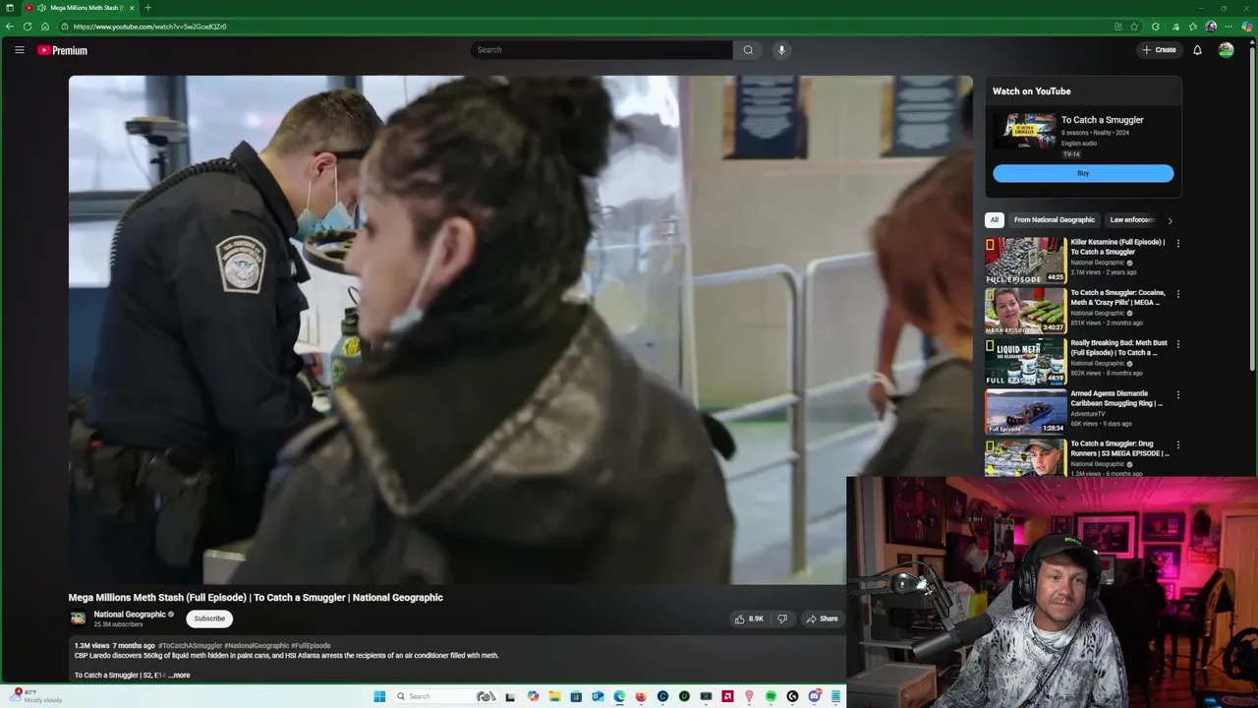Image resolution: width=1258 pixels, height=708 pixels.
Task: Open Killer Ketamine video thumbnail
Action: pos(1026,261)
